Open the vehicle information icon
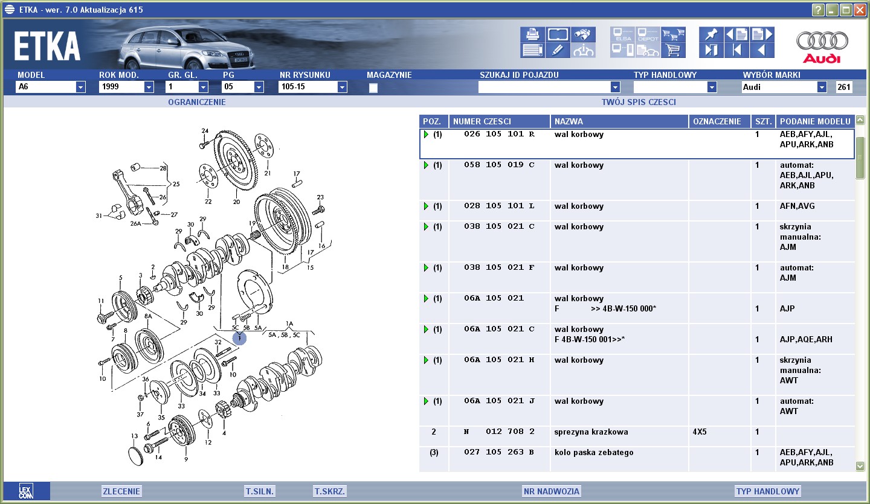 pos(583,50)
